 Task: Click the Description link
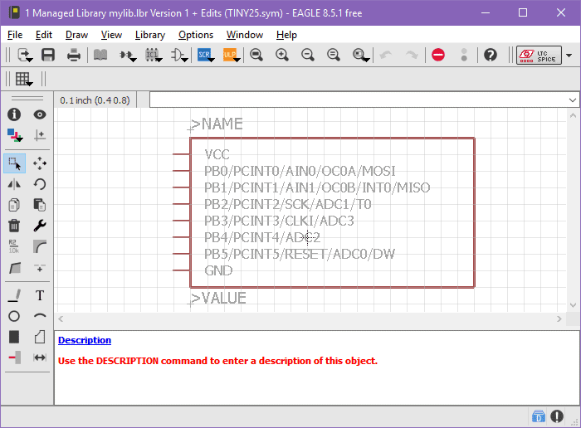tap(85, 340)
